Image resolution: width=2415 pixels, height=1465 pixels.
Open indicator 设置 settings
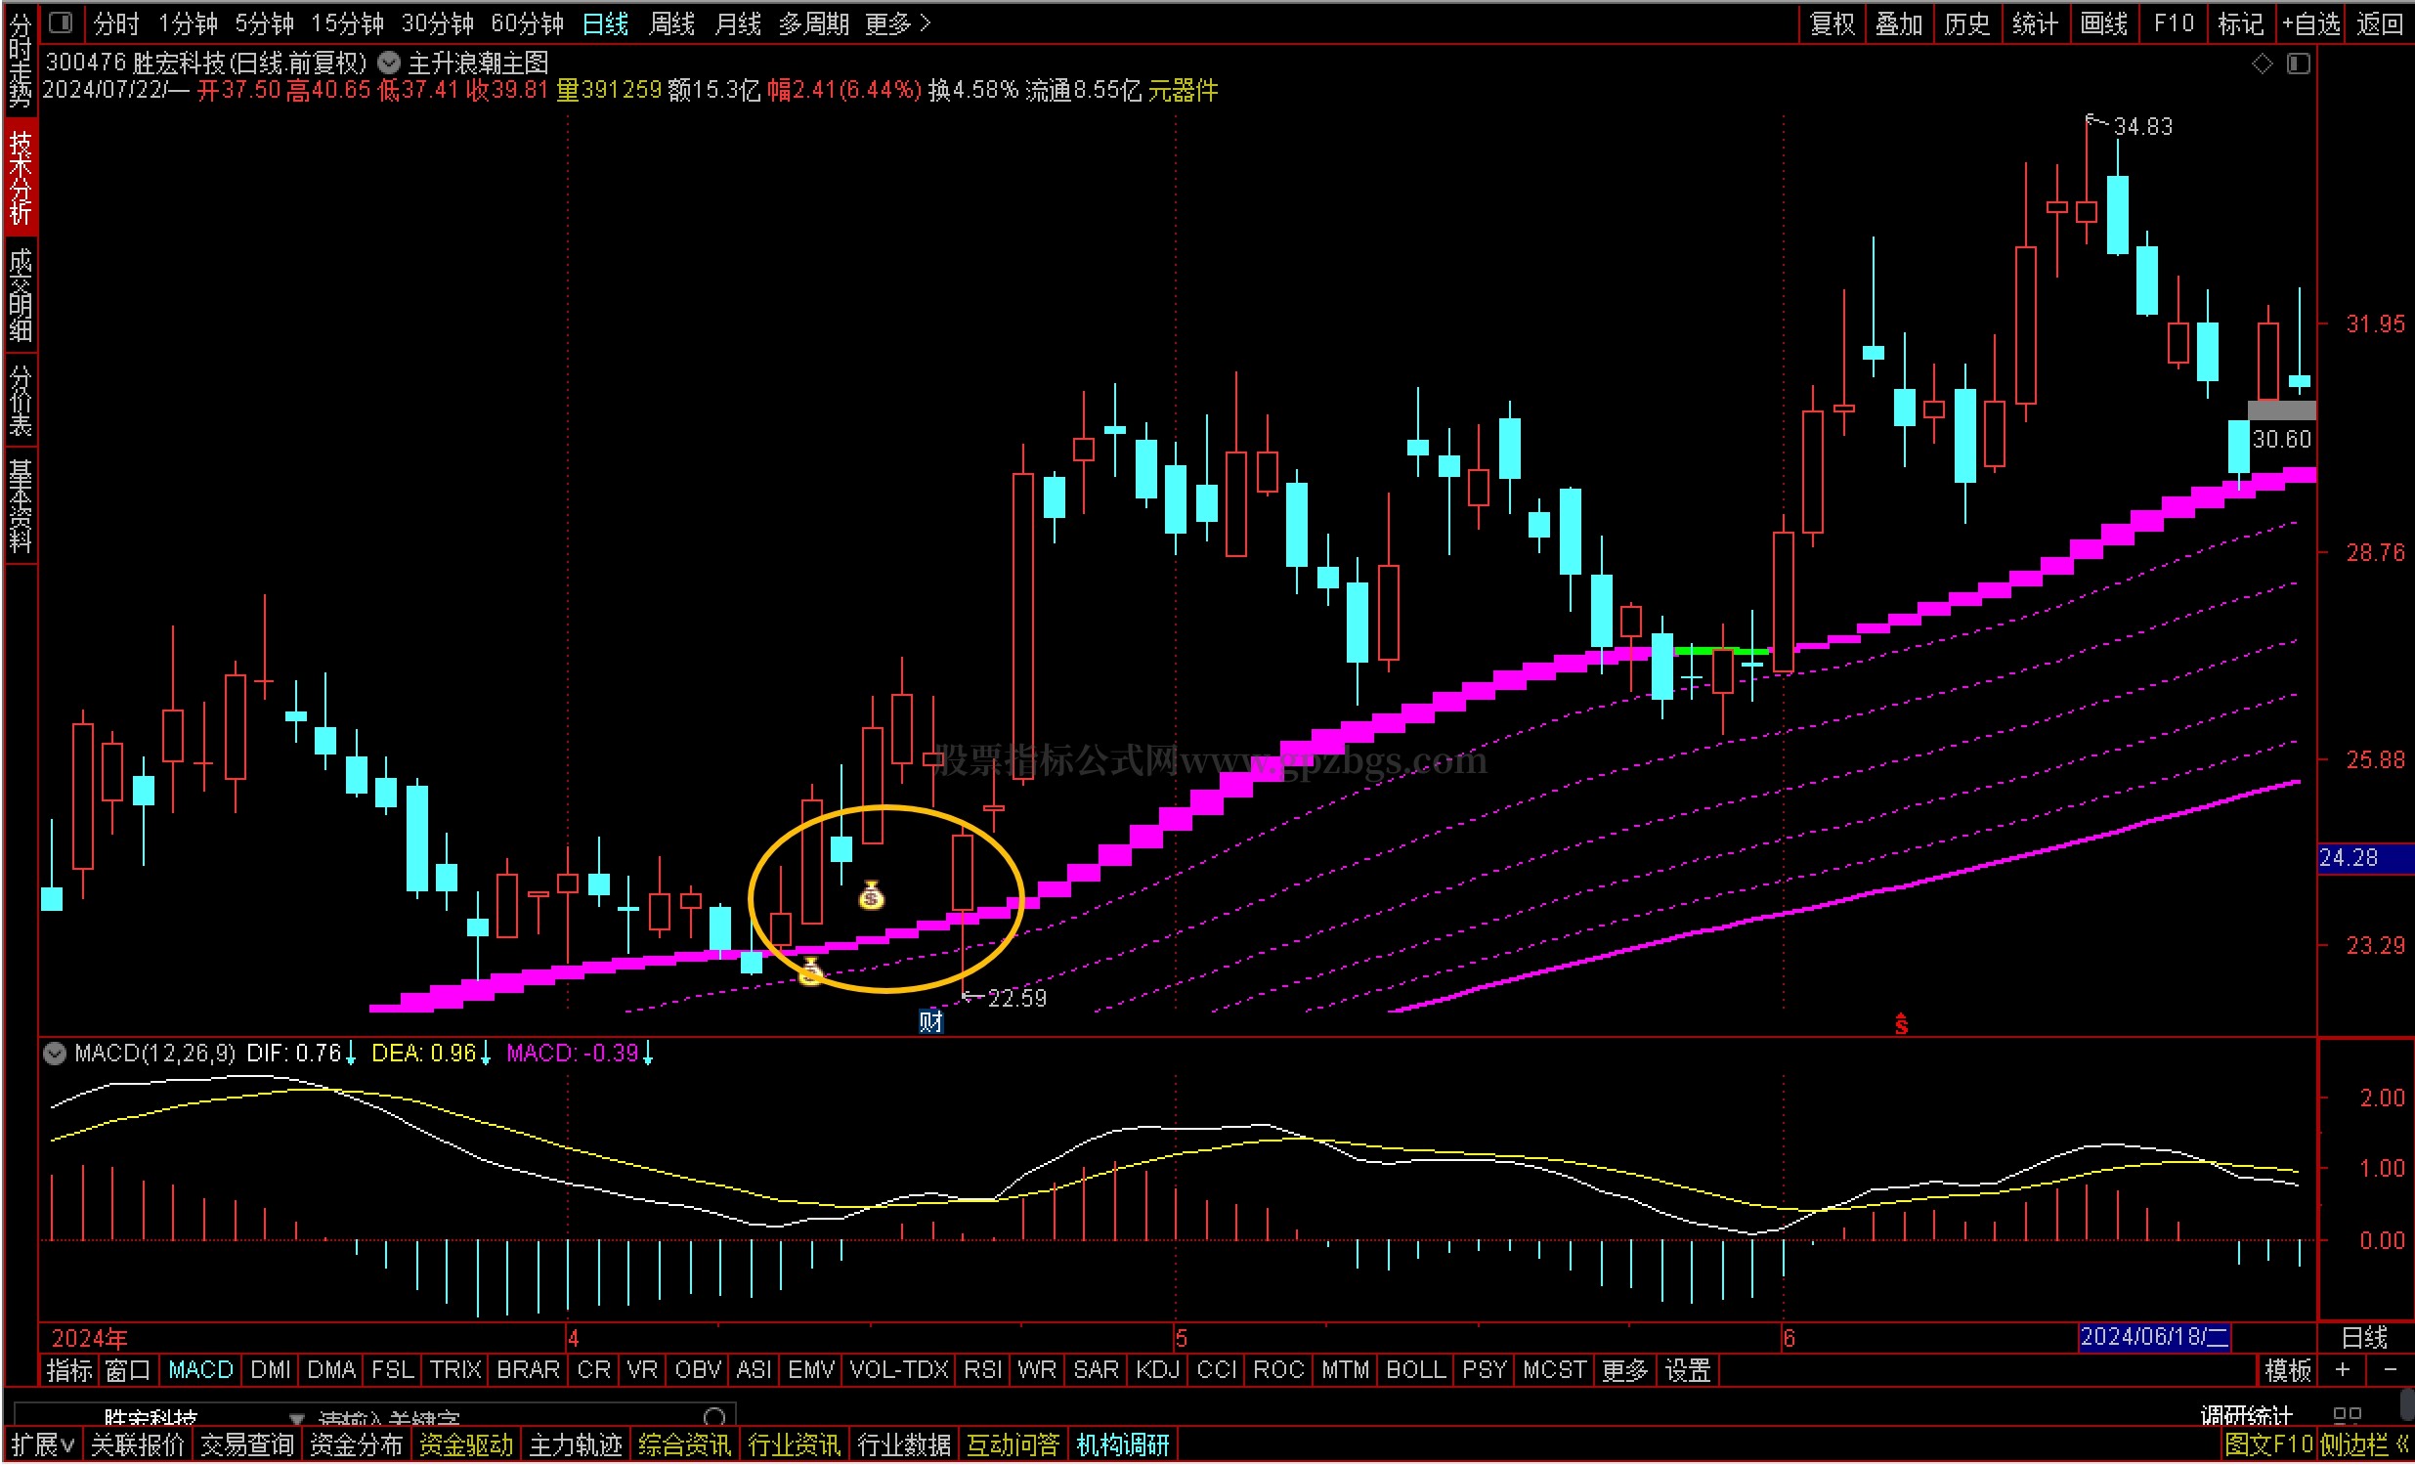click(1688, 1370)
